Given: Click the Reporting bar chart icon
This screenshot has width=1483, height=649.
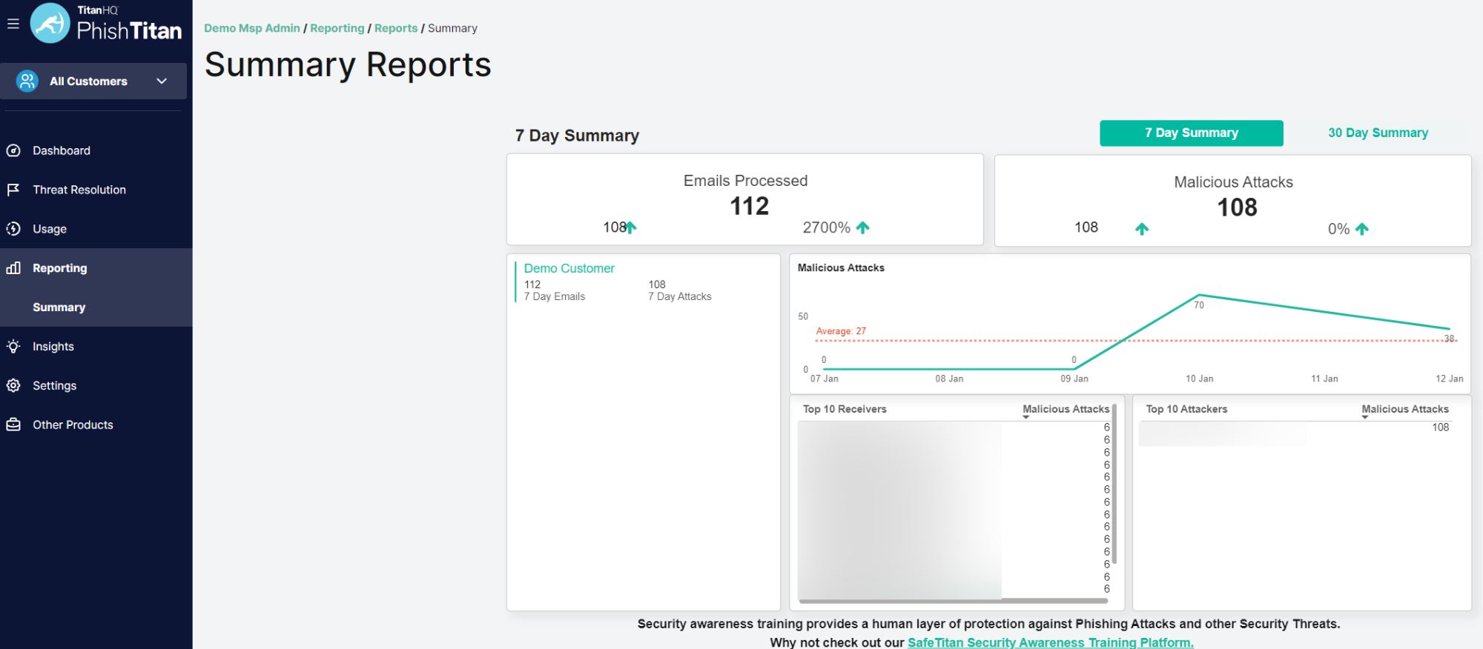Looking at the screenshot, I should (x=13, y=268).
